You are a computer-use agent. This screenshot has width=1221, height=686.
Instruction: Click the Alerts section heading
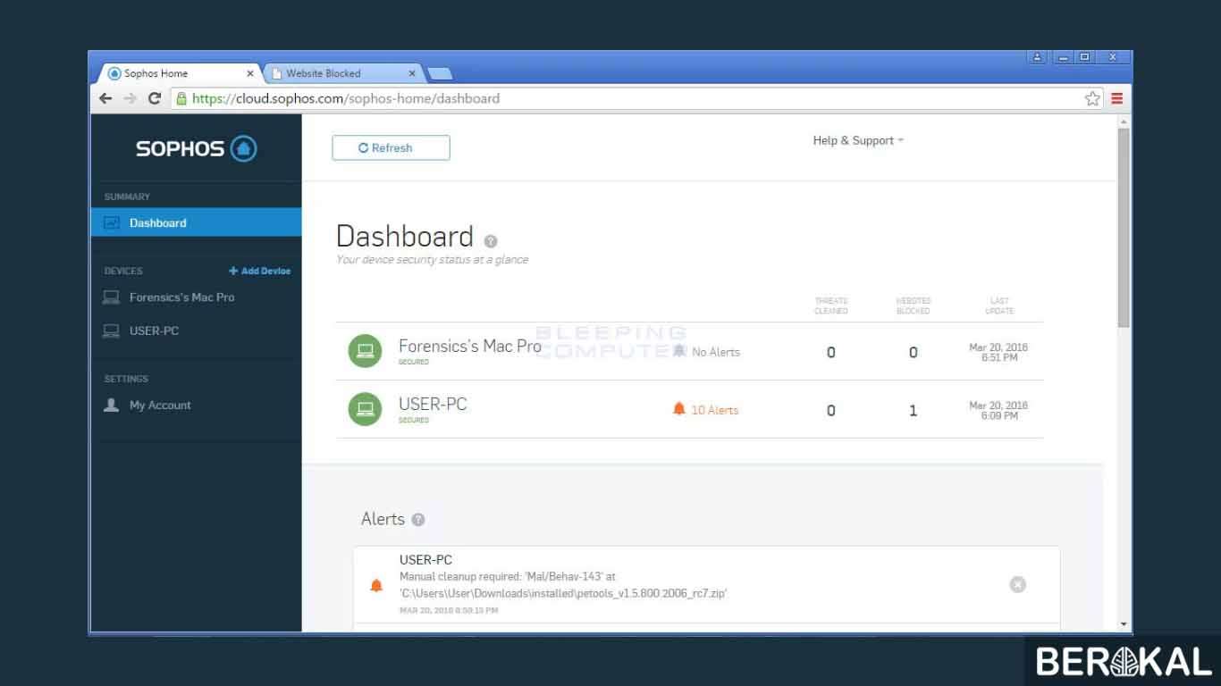tap(383, 519)
